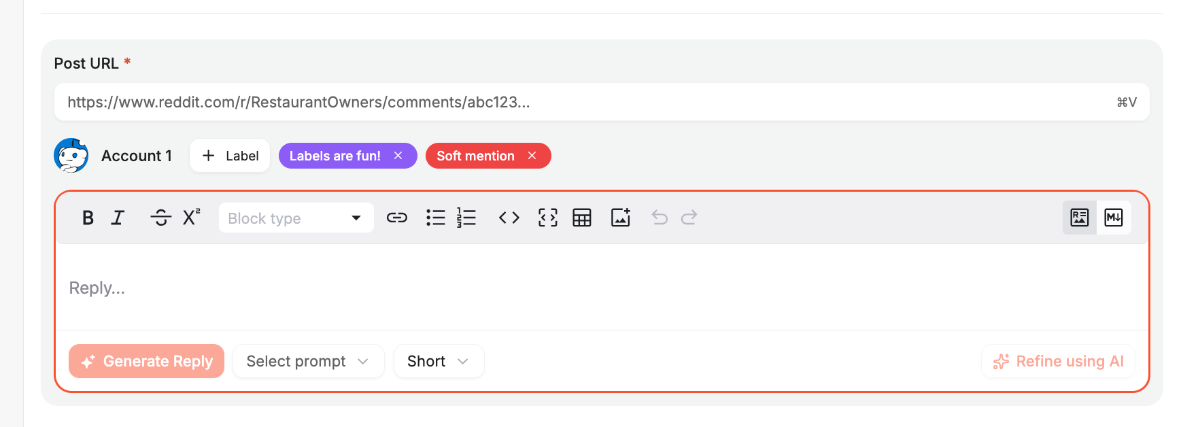
Task: Insert a hyperlink
Action: [x=396, y=218]
